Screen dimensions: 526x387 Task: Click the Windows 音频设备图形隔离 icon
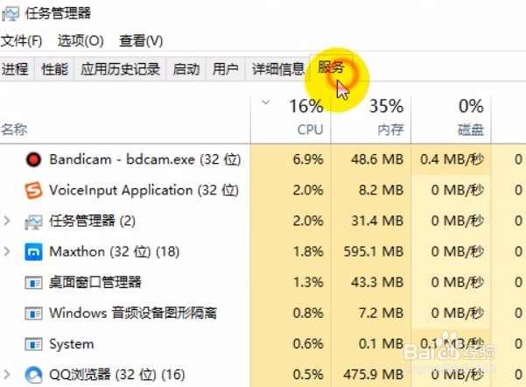[33, 313]
